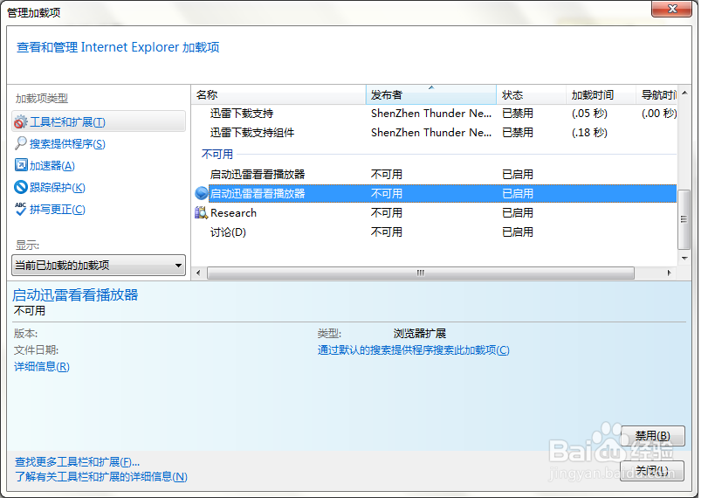
Task: Open the 详细信息(R) link
Action: pyautogui.click(x=42, y=367)
